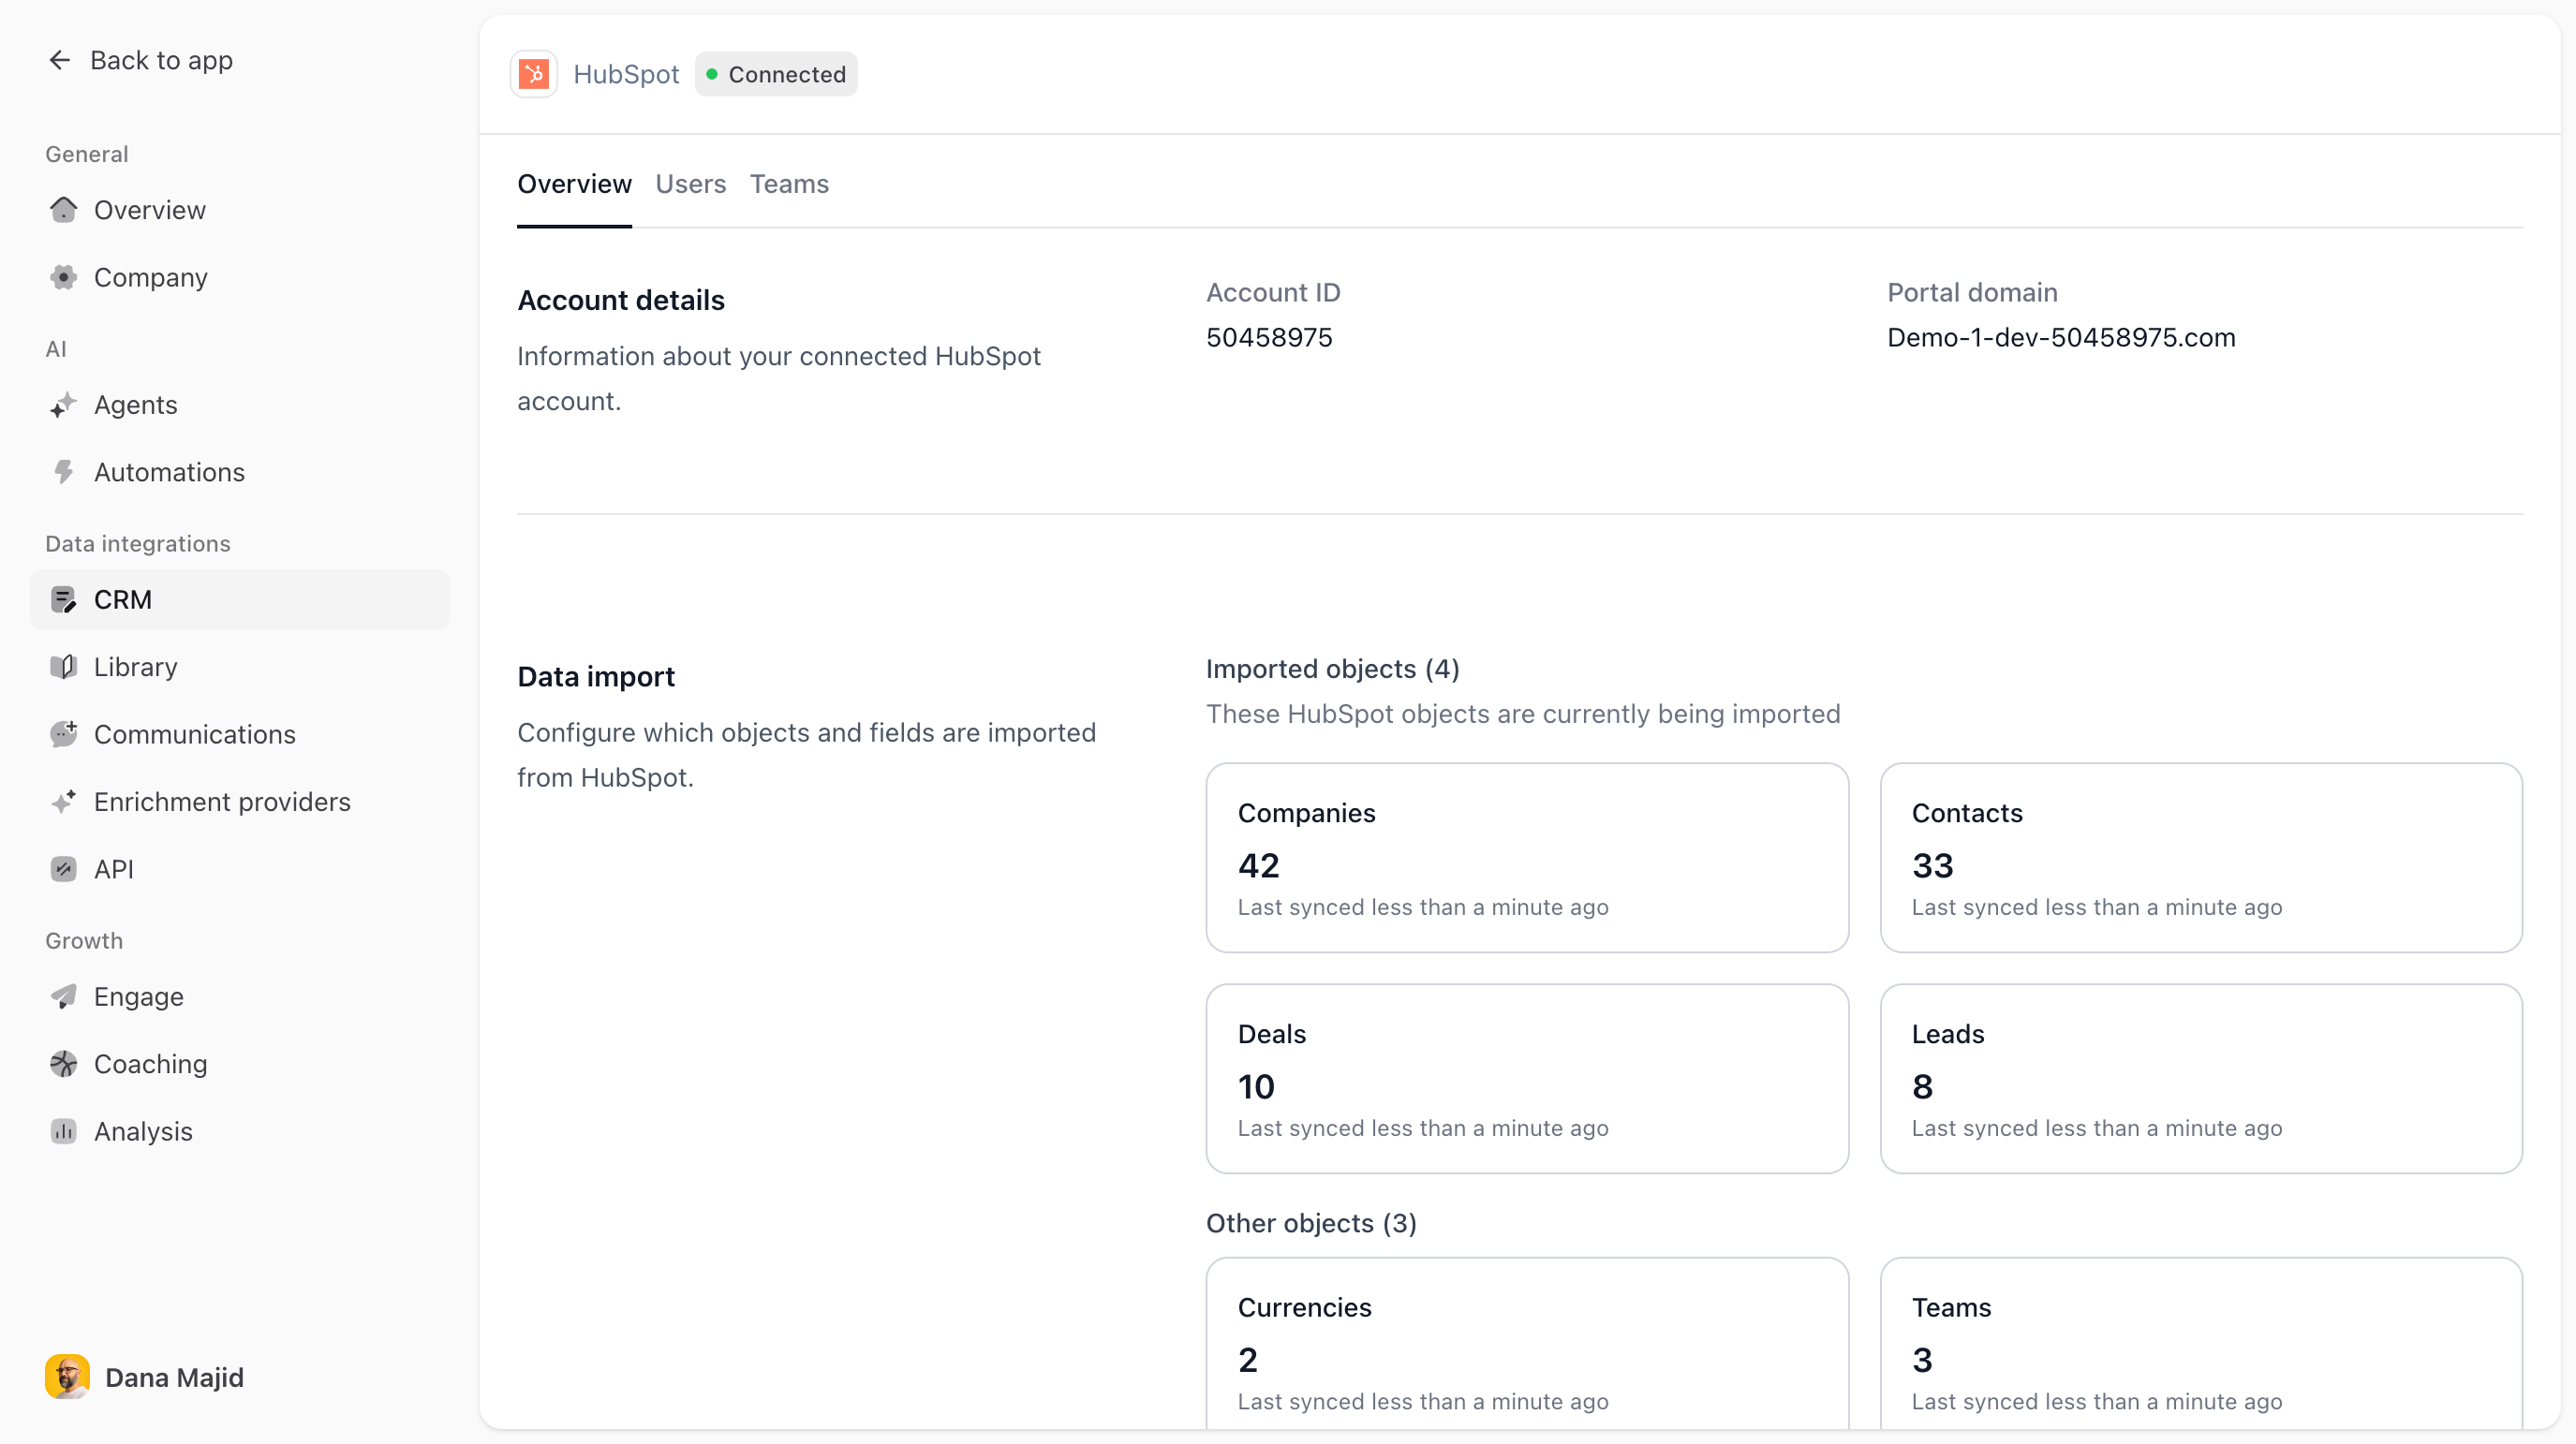Click the Dana Majid user name
The width and height of the screenshot is (2576, 1444).
pyautogui.click(x=174, y=1377)
